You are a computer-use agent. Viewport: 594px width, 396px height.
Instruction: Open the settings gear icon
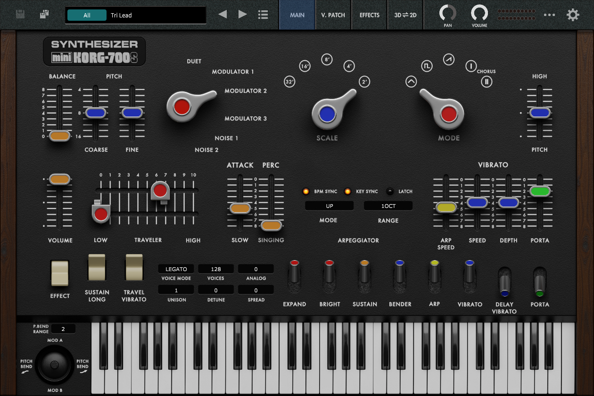tap(573, 15)
